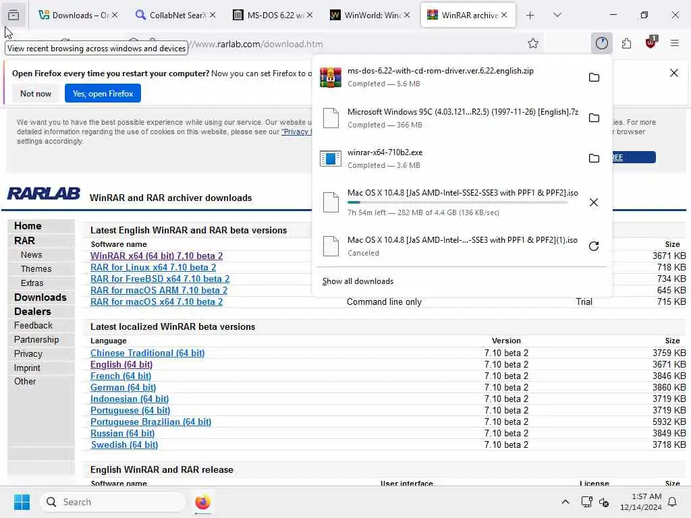
Task: Open a new browser tab
Action: [x=530, y=16]
